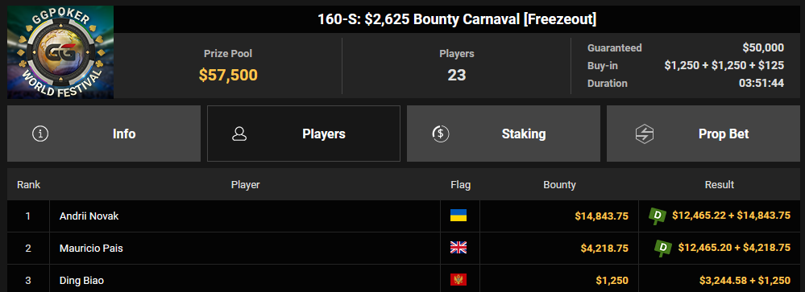Screen dimensions: 805x292
Task: Click the $57,500 prize pool amount
Action: [228, 75]
